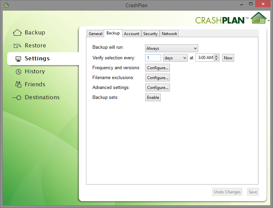Viewport: 273px width, 208px height.
Task: Expand the days unit dropdown
Action: [175, 58]
